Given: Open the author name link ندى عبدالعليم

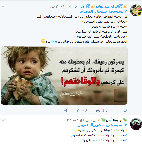Looking at the screenshot, I should [x=106, y=6].
